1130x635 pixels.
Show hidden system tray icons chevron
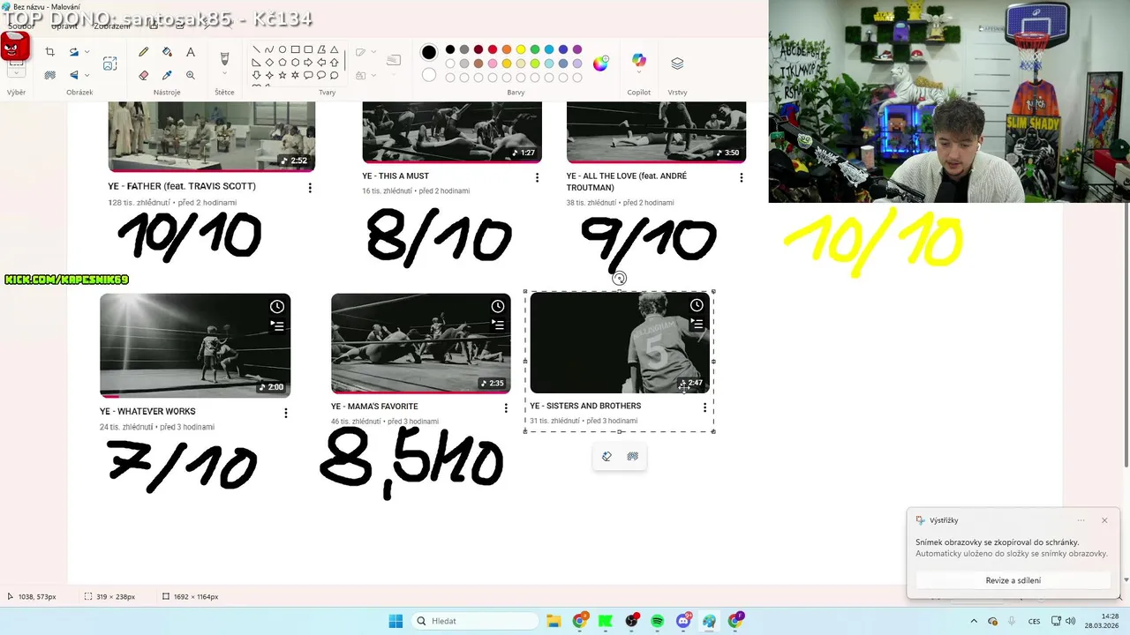coord(974,621)
